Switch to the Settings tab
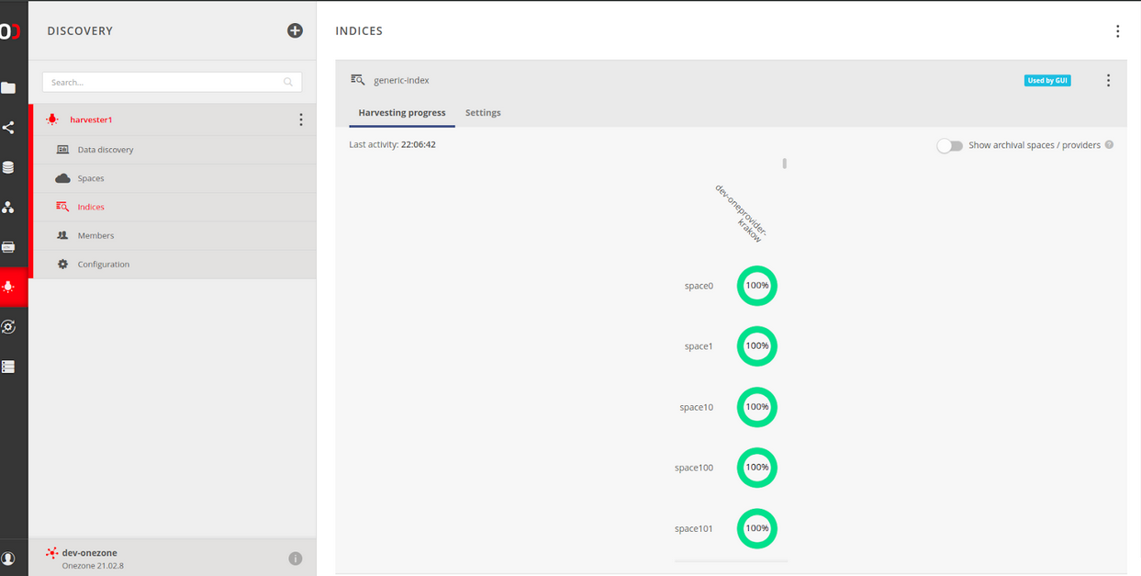 tap(483, 113)
